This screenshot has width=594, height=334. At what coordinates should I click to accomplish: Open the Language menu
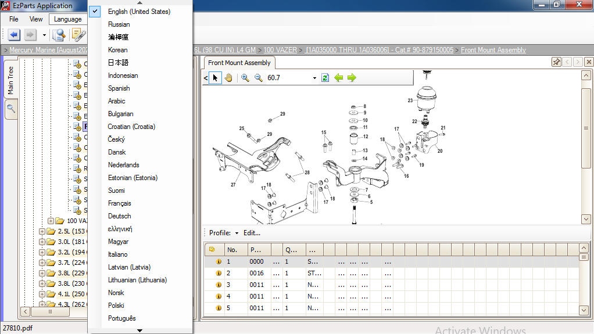68,19
